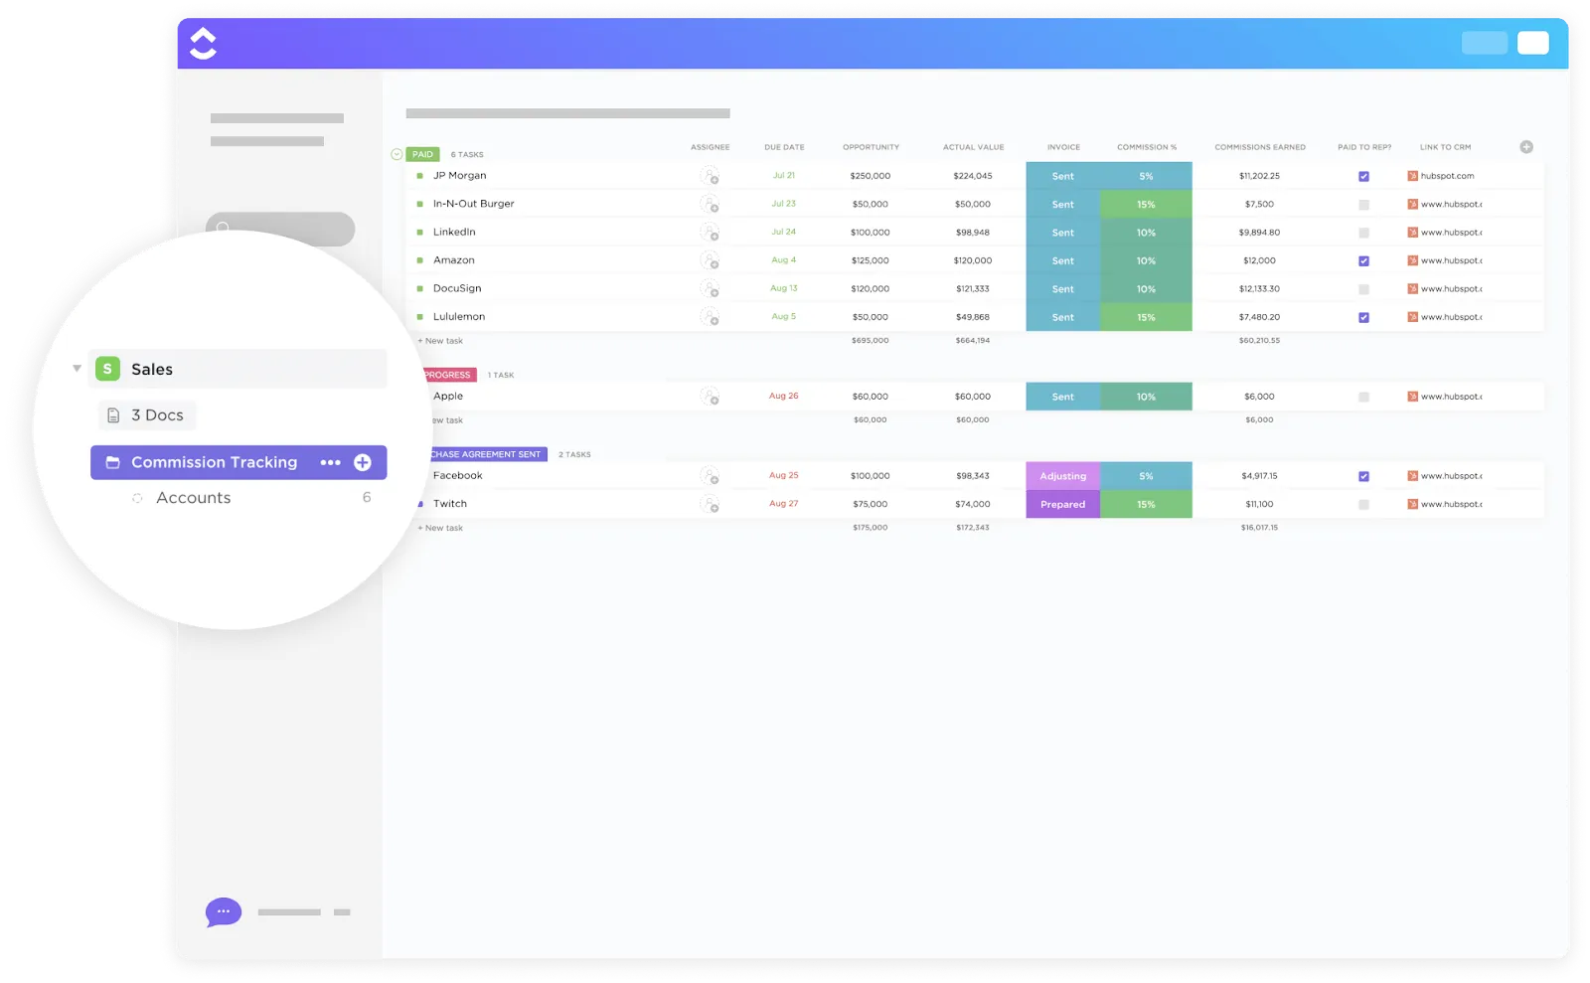Toggle the Lululemon Paid to Rep checkbox
The image size is (1590, 983).
coord(1363,318)
